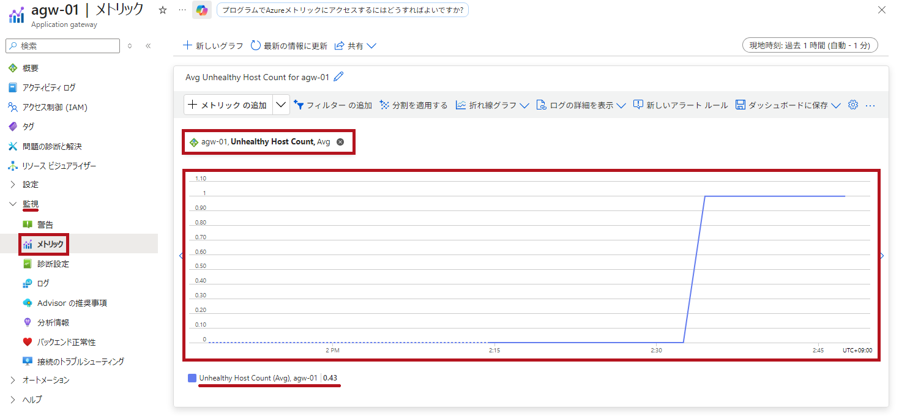The height and width of the screenshot is (416, 899).
Task: Click the Advisor の推奨事項 icon
Action: [27, 303]
